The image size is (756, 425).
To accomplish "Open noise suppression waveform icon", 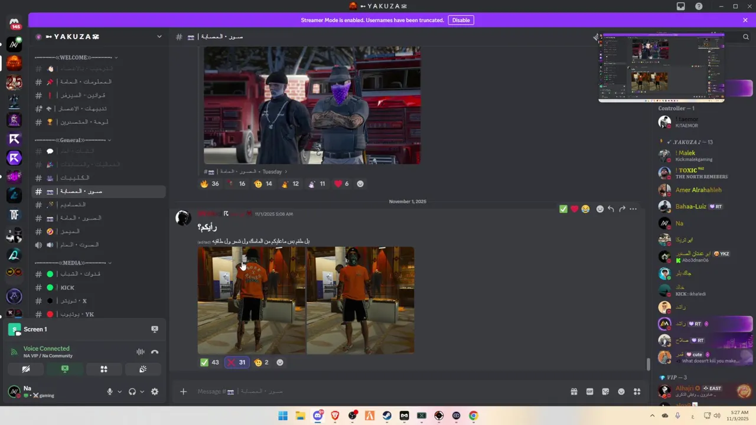I will (141, 352).
